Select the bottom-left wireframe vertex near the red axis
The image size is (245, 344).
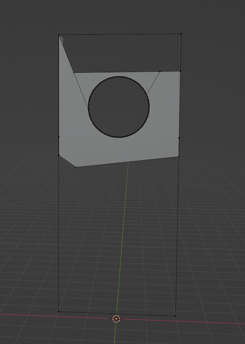click(x=59, y=311)
